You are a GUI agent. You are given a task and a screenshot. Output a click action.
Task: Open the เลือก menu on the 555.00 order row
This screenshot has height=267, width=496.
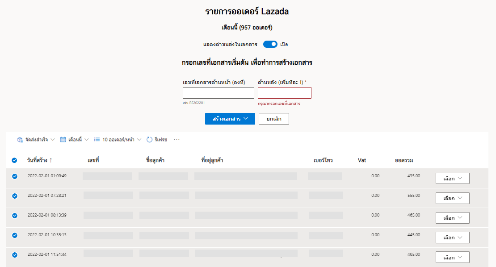[452, 198]
